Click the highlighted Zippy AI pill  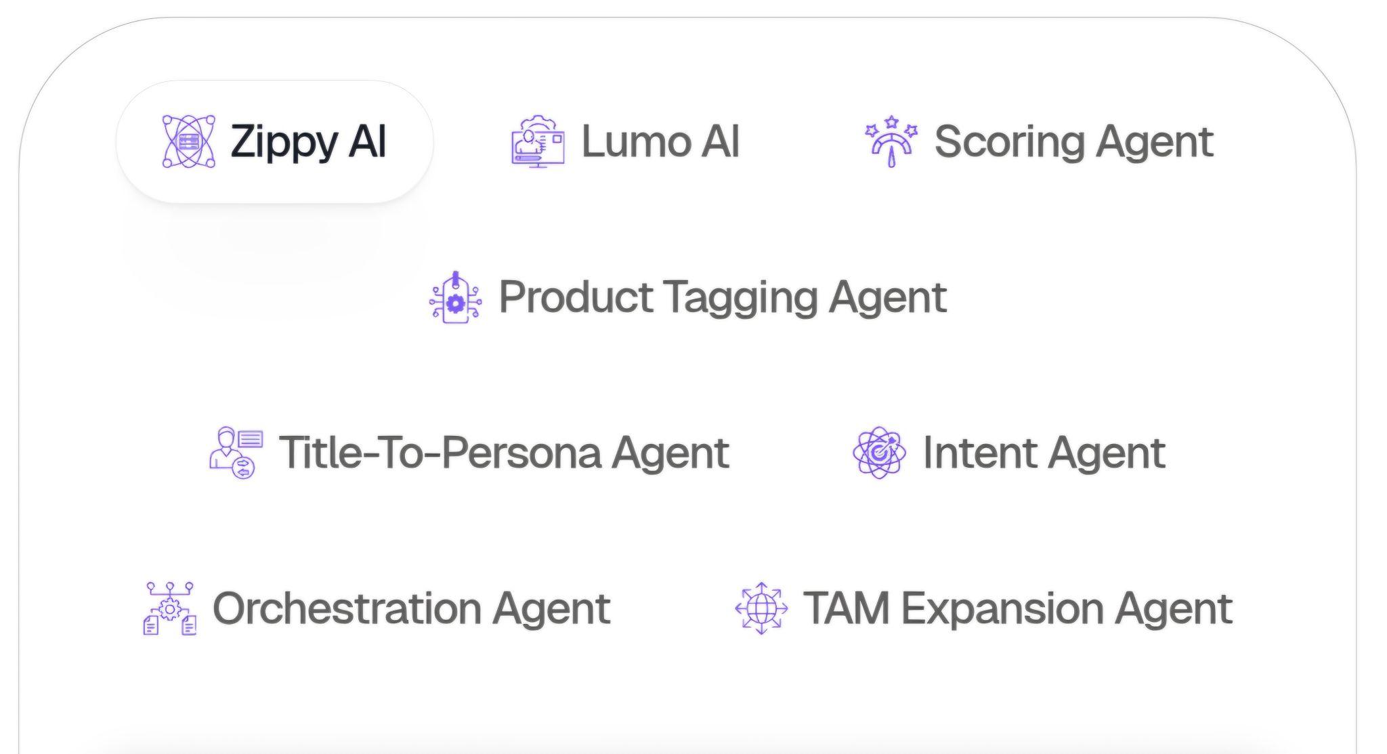(274, 141)
